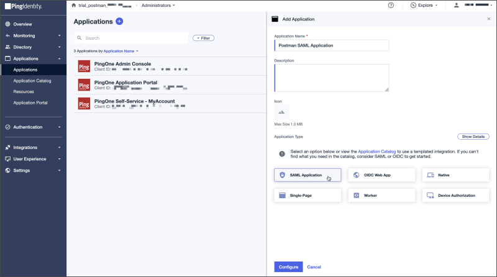
Task: Click the home icon in breadcrumb
Action: 74,5
